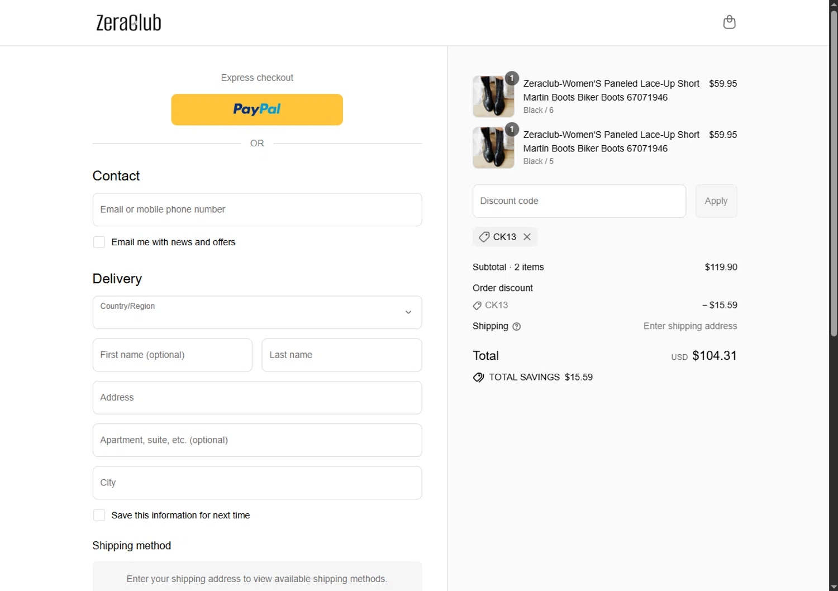Click the First name (optional) field
The height and width of the screenshot is (591, 838).
(173, 355)
